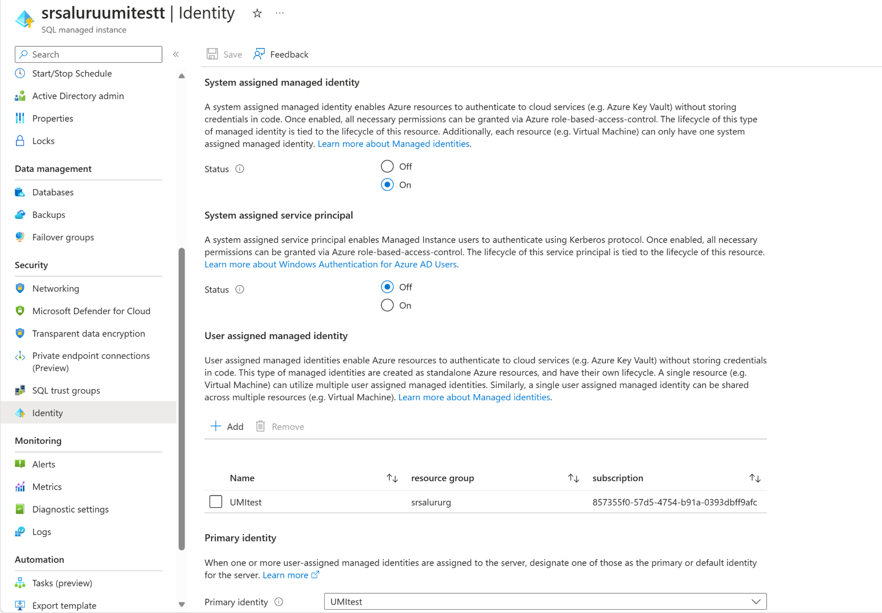The width and height of the screenshot is (882, 613).
Task: Click the Transparent data encryption shield icon
Action: (20, 334)
